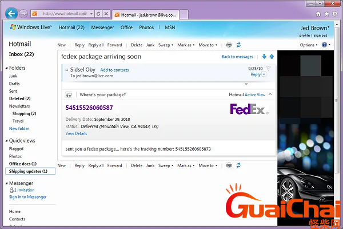Click Add to contacts link
The image size is (343, 229).
point(114,70)
